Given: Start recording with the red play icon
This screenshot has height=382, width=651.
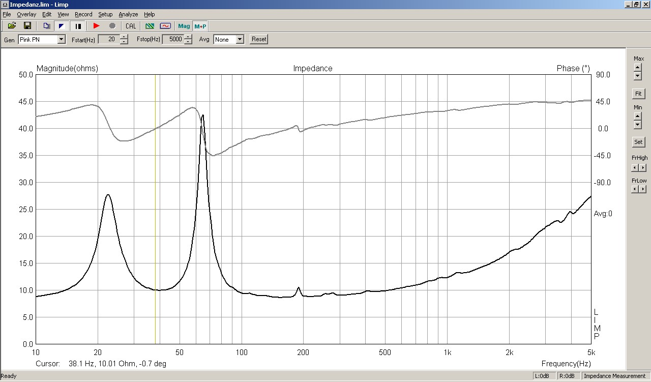Looking at the screenshot, I should pos(97,26).
